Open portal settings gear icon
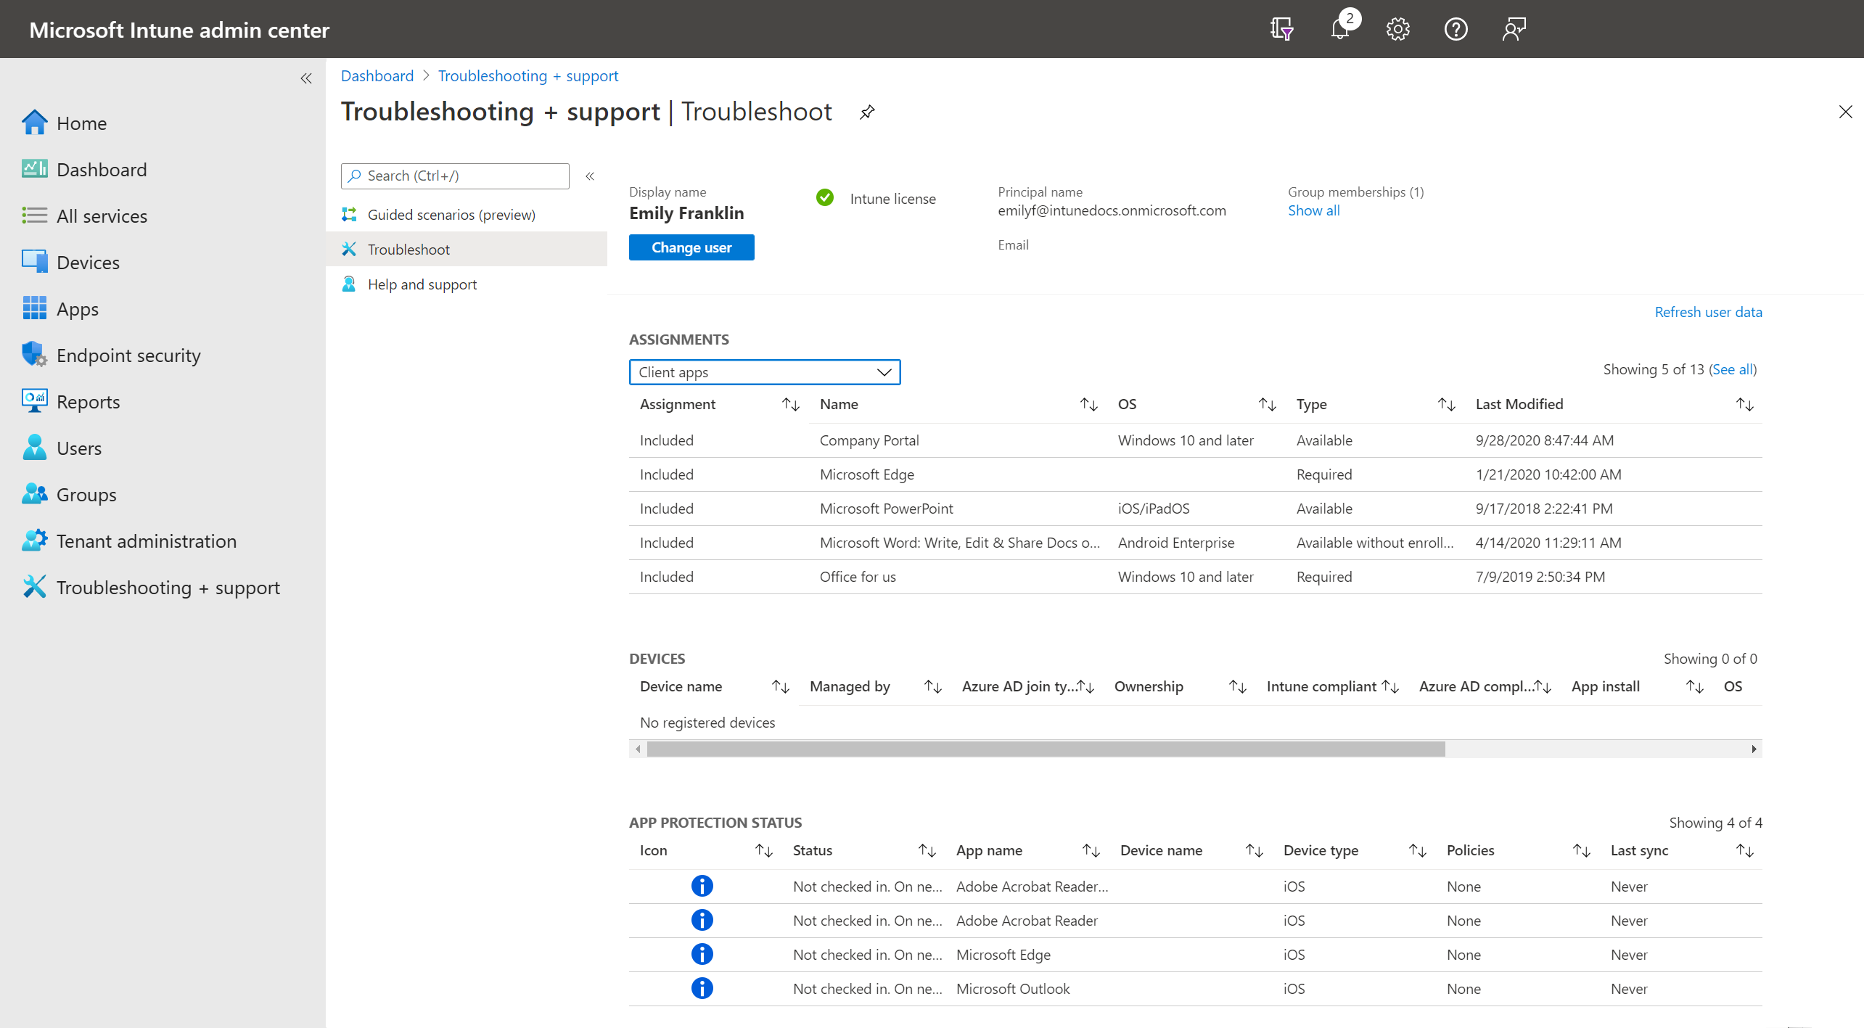Image resolution: width=1864 pixels, height=1028 pixels. click(1398, 29)
